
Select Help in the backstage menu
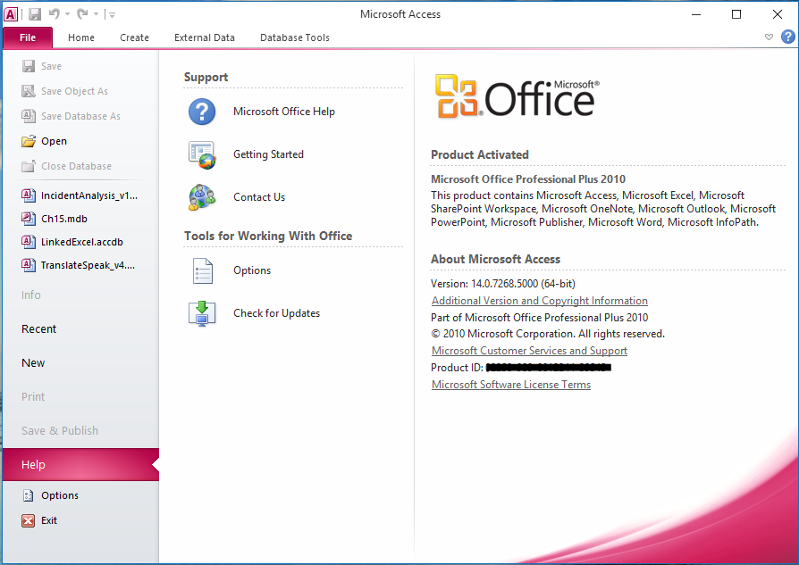coord(80,465)
